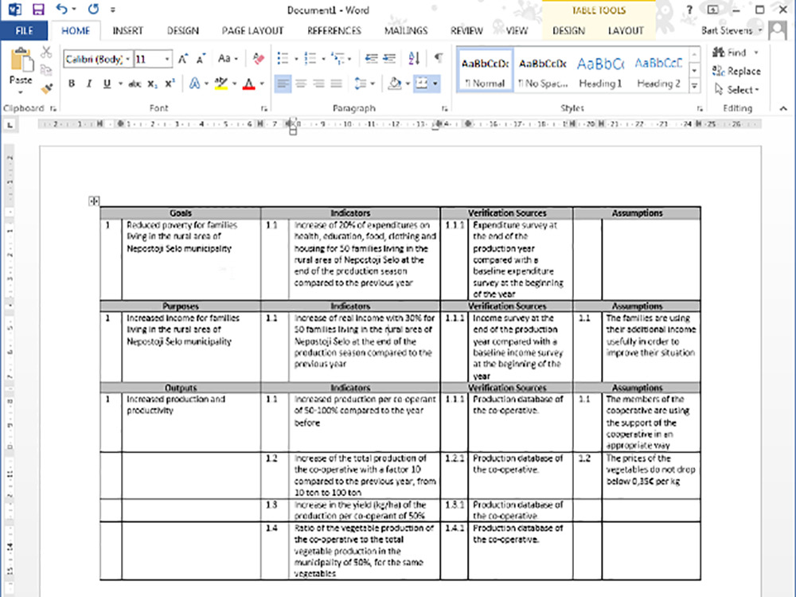The image size is (796, 597).
Task: Apply yellow text highlight color
Action: 220,84
